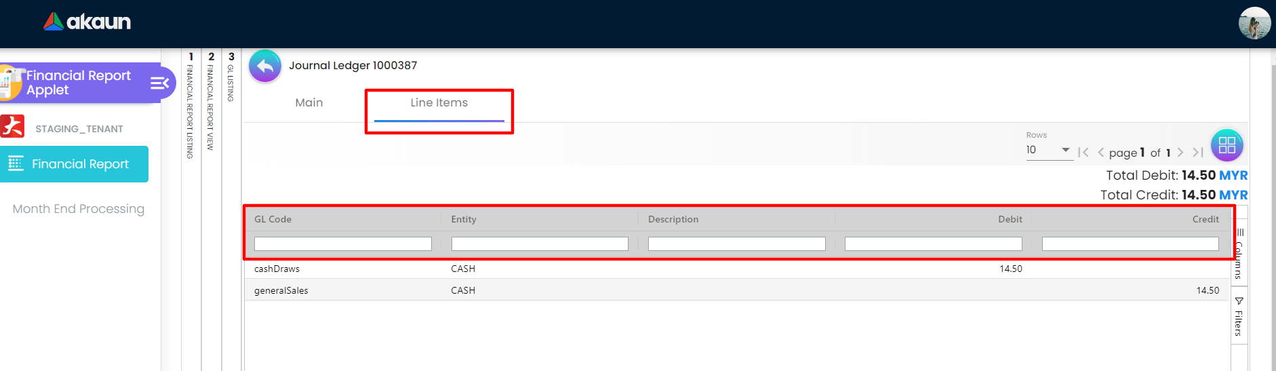Image resolution: width=1276 pixels, height=371 pixels.
Task: Go to the previous page
Action: 1100,153
